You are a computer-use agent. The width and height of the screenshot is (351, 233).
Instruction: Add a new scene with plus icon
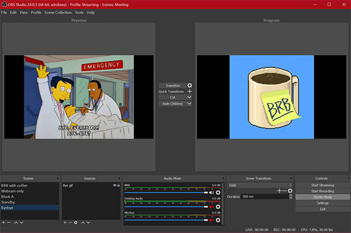tap(4, 222)
